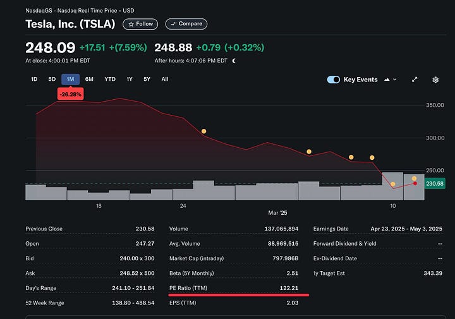Screen dimensions: 455x319
Task: Click the EPS (TTM) value 2.03
Action: [293, 303]
